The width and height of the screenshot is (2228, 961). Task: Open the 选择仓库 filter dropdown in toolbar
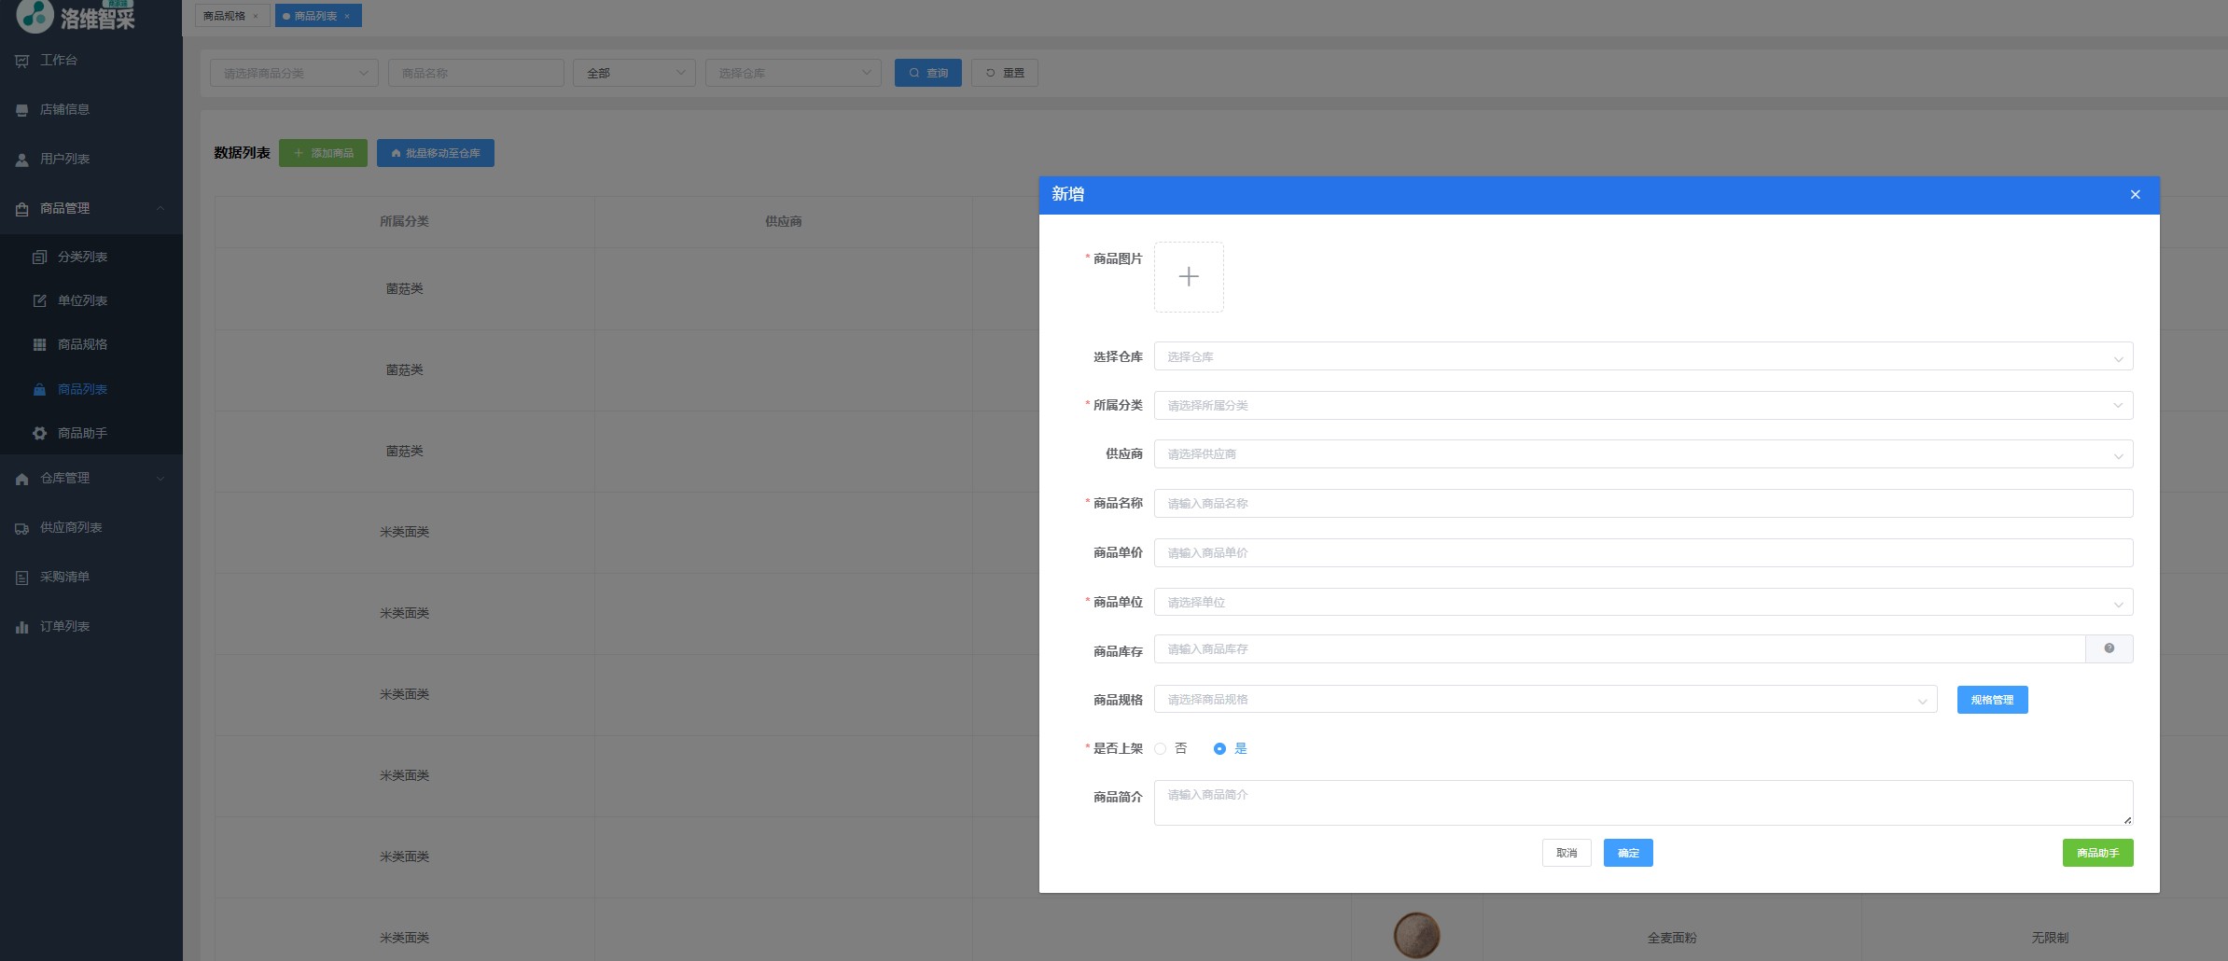coord(793,73)
